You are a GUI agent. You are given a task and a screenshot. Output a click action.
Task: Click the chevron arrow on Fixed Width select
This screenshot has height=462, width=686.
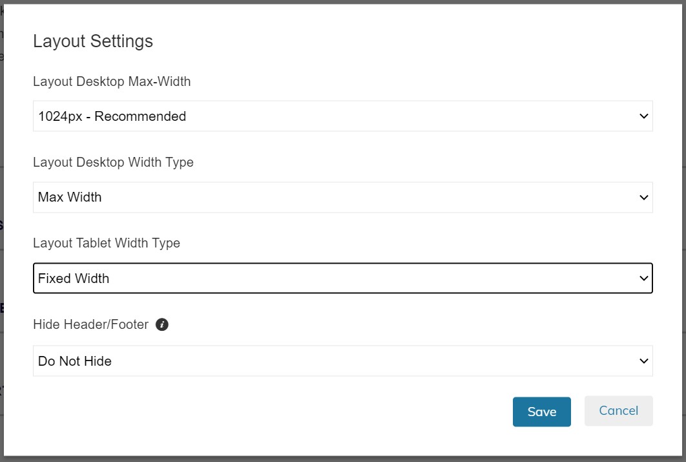[x=643, y=278]
